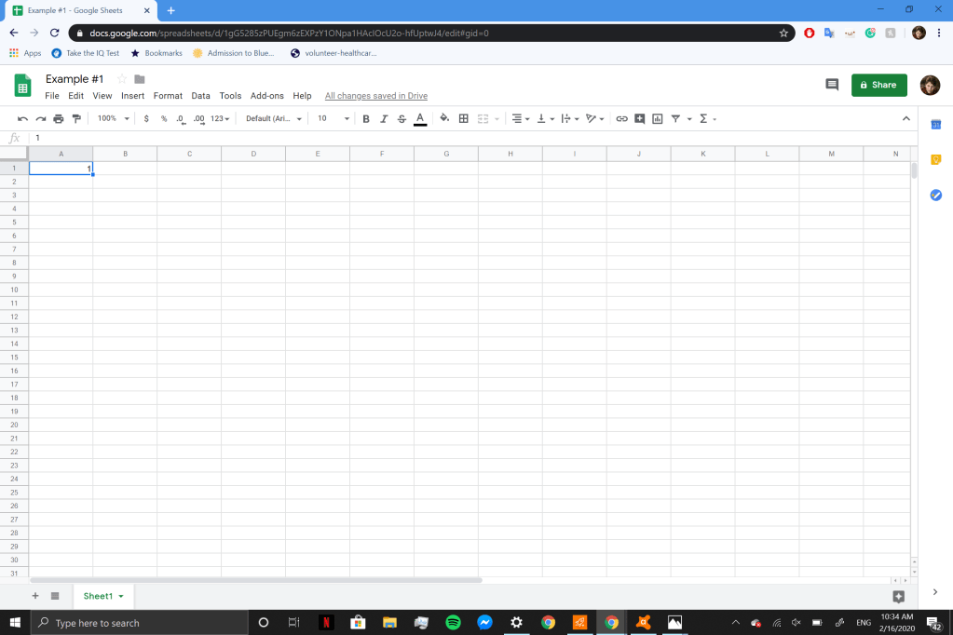953x635 pixels.
Task: Open the Format menu
Action: (x=168, y=96)
